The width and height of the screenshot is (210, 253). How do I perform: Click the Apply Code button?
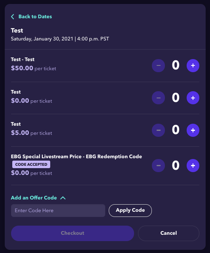tap(130, 211)
